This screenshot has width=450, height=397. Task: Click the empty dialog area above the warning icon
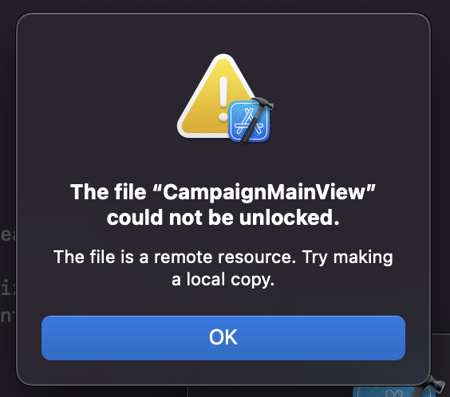[223, 33]
